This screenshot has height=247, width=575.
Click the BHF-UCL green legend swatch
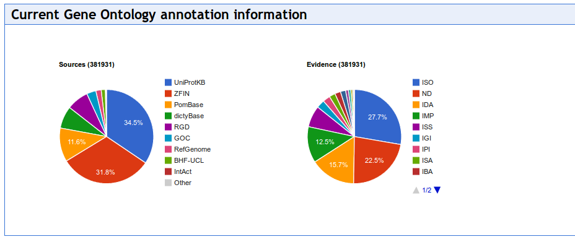point(169,160)
